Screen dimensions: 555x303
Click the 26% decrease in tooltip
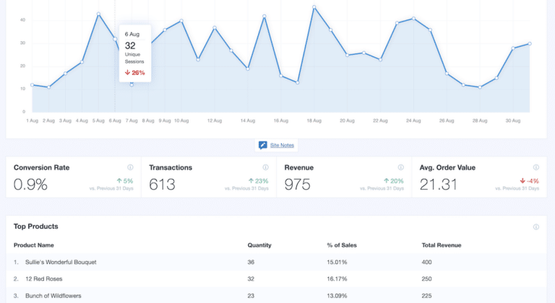(135, 73)
